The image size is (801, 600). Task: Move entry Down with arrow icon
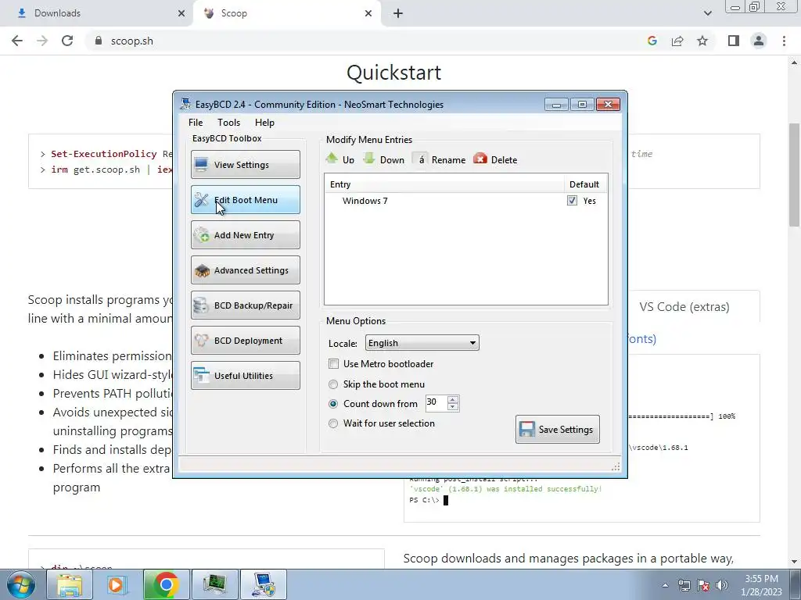[x=383, y=159]
